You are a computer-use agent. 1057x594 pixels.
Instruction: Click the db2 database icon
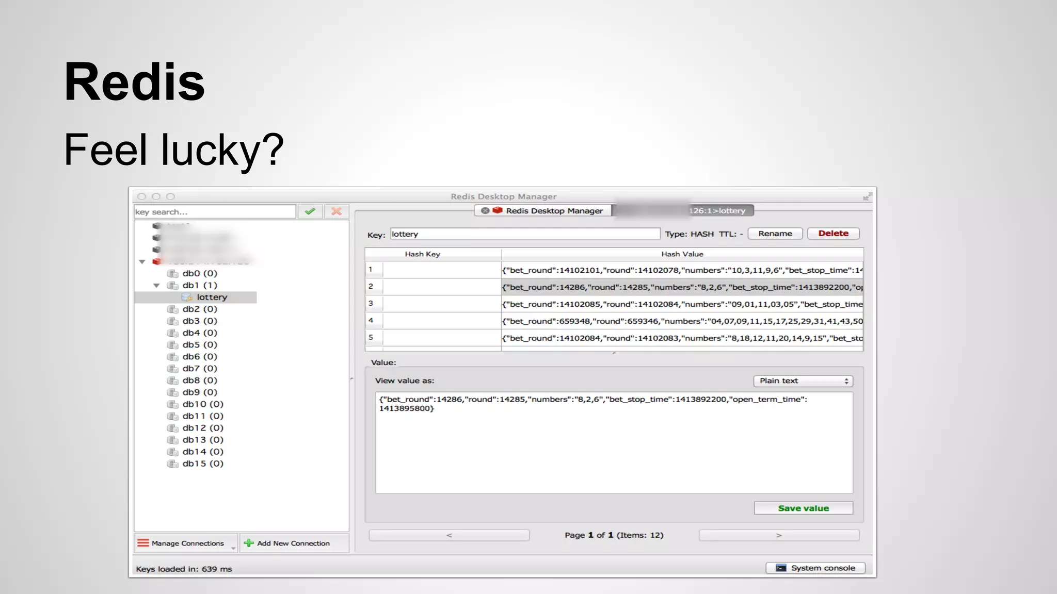[x=172, y=309]
